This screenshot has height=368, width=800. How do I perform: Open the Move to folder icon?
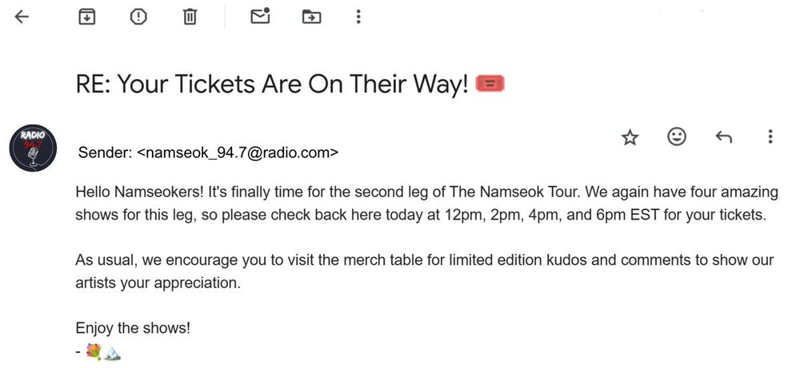coord(311,16)
